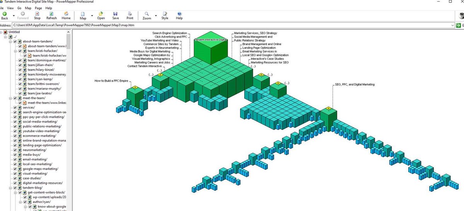Click the Zoom magnifier icon

click(x=147, y=14)
